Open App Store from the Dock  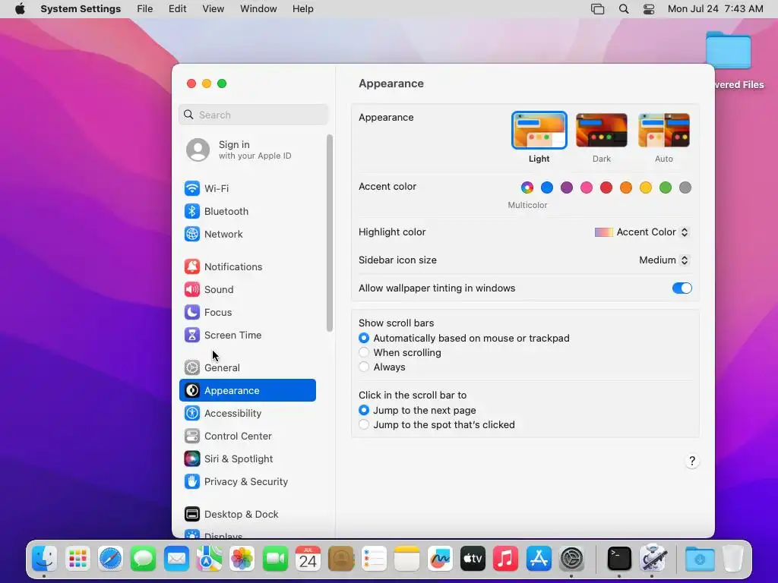pos(539,559)
